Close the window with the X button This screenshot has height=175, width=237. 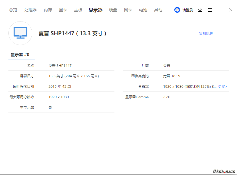click(x=231, y=10)
